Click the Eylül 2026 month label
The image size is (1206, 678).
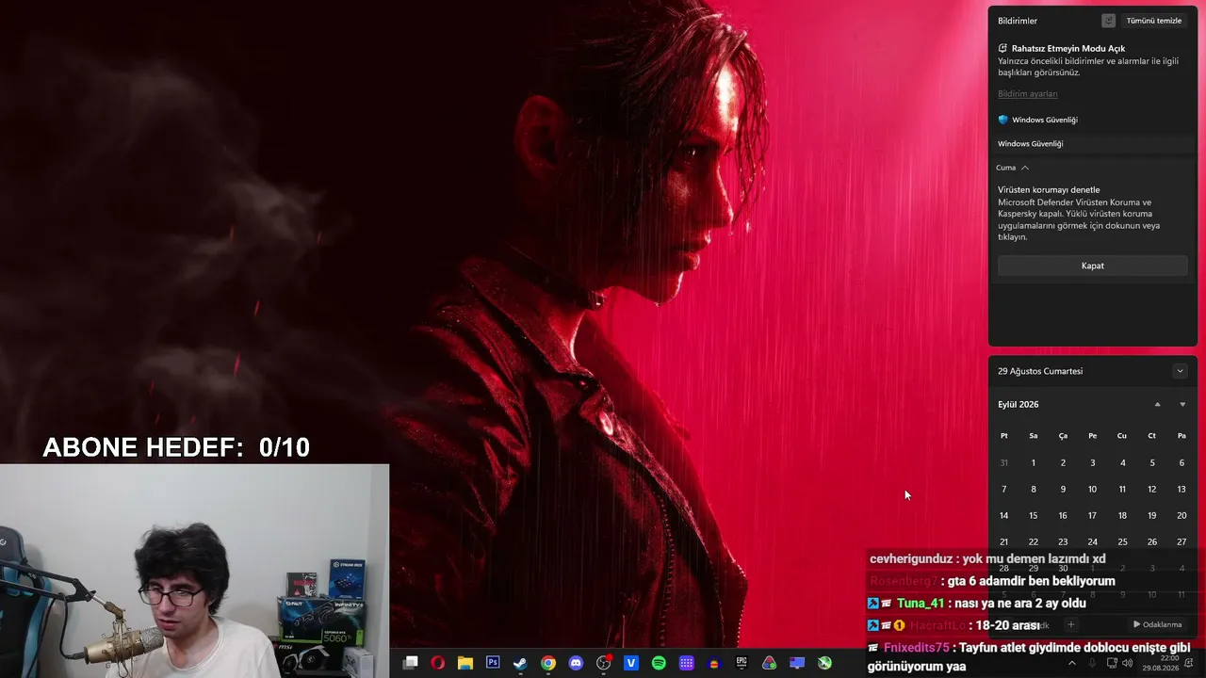[x=1019, y=405]
